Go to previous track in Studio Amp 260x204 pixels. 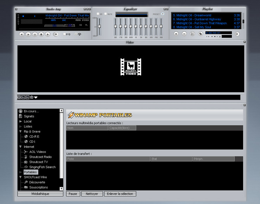coord(21,35)
